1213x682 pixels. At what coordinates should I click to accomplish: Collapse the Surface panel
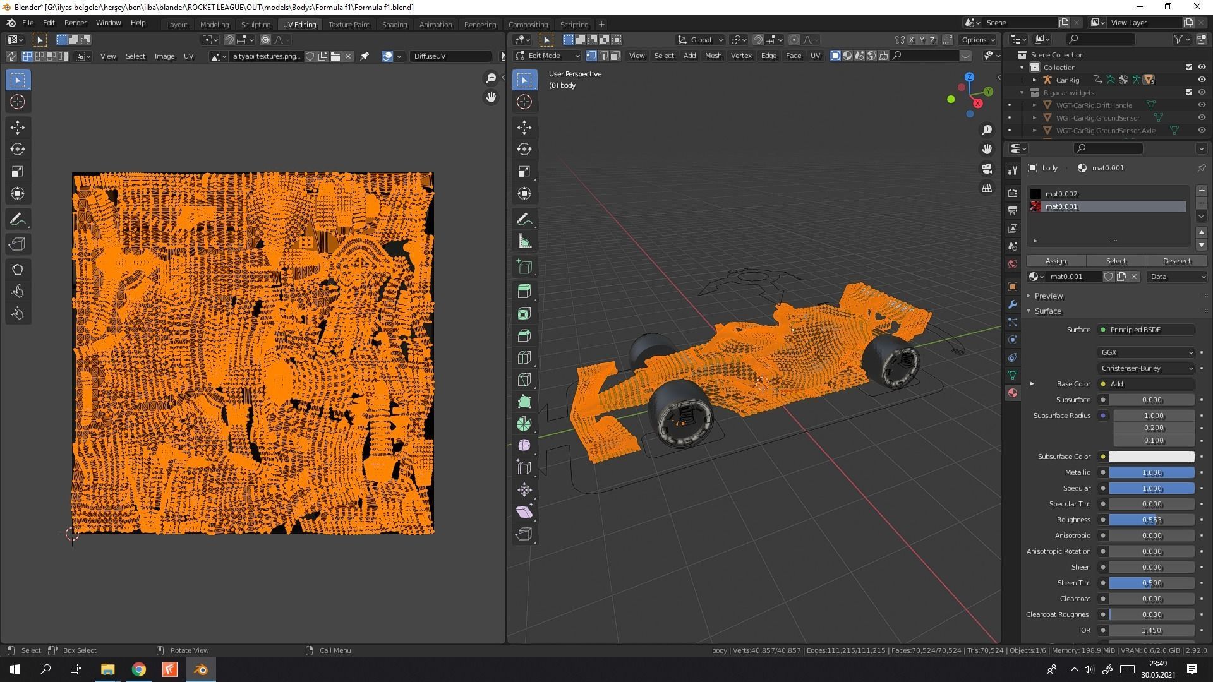[1047, 311]
